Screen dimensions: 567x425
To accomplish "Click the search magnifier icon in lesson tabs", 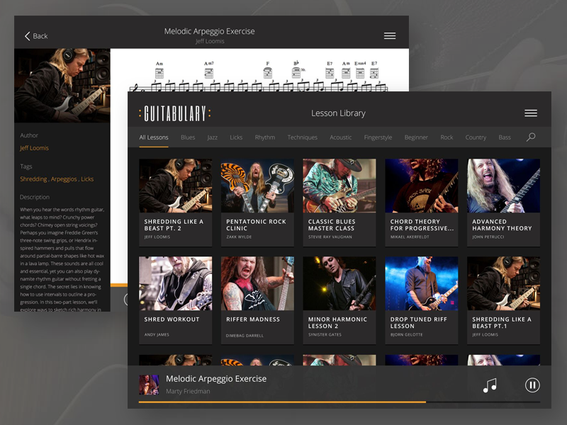I will pos(530,137).
